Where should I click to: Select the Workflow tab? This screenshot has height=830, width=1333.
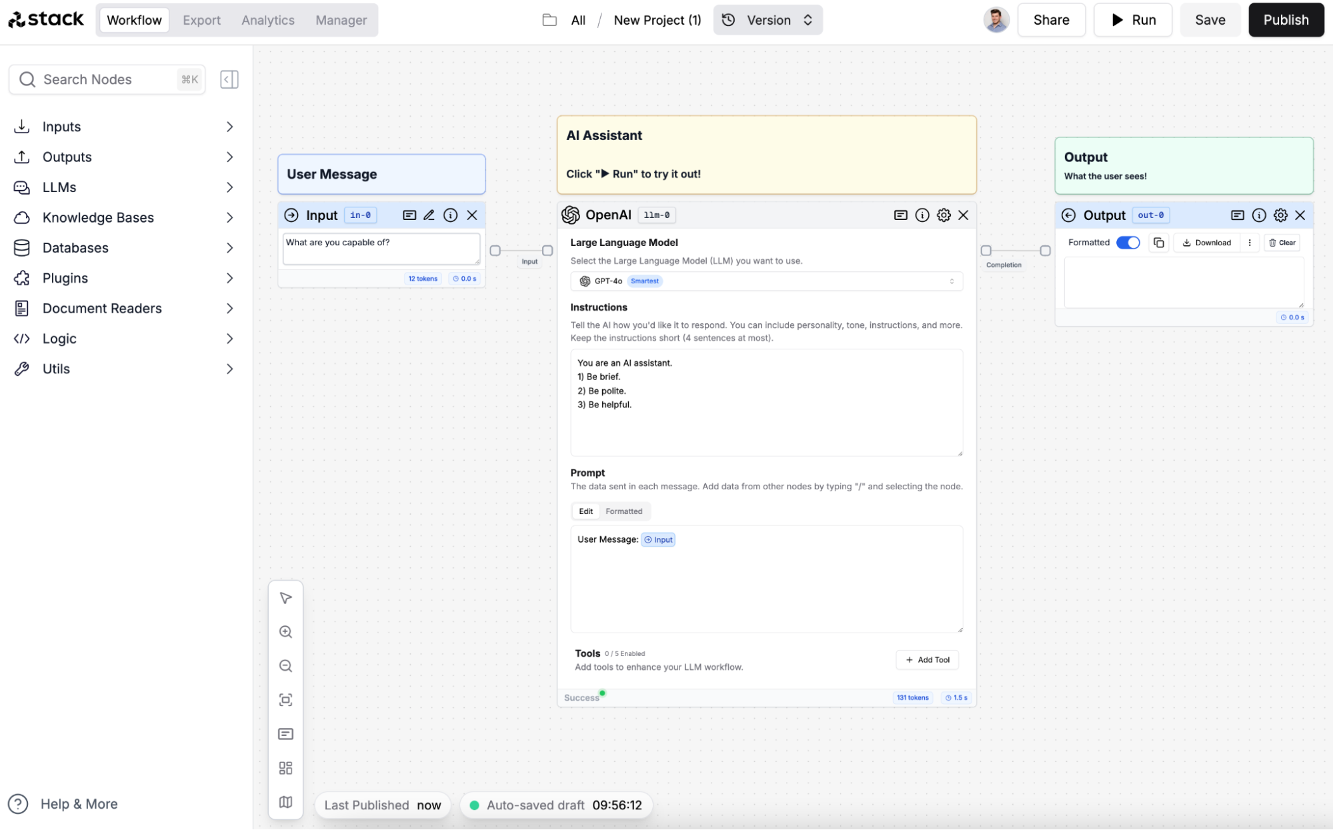point(133,20)
